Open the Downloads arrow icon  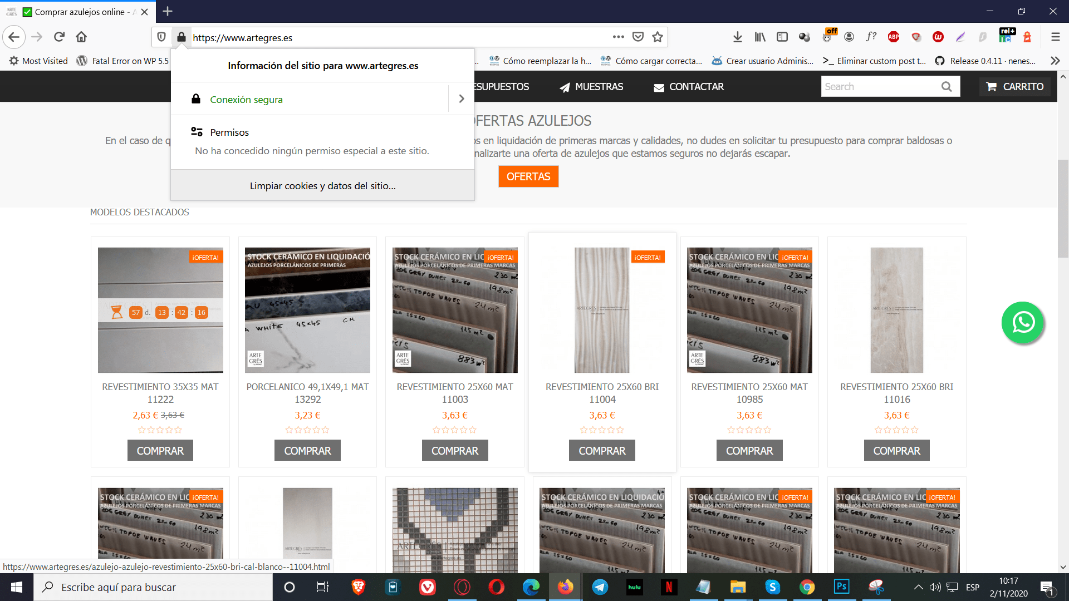tap(737, 37)
